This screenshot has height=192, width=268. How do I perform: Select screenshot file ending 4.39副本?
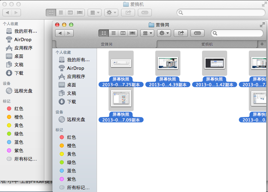click(167, 63)
